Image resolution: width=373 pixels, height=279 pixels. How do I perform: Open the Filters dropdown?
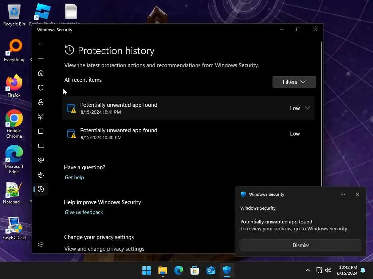pos(294,82)
